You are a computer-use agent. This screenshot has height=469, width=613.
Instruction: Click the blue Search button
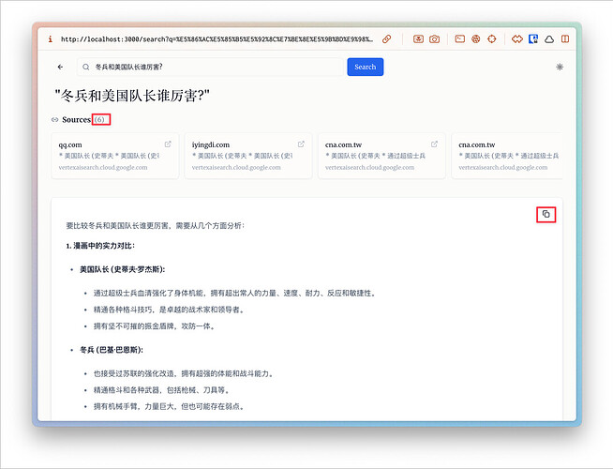[365, 67]
